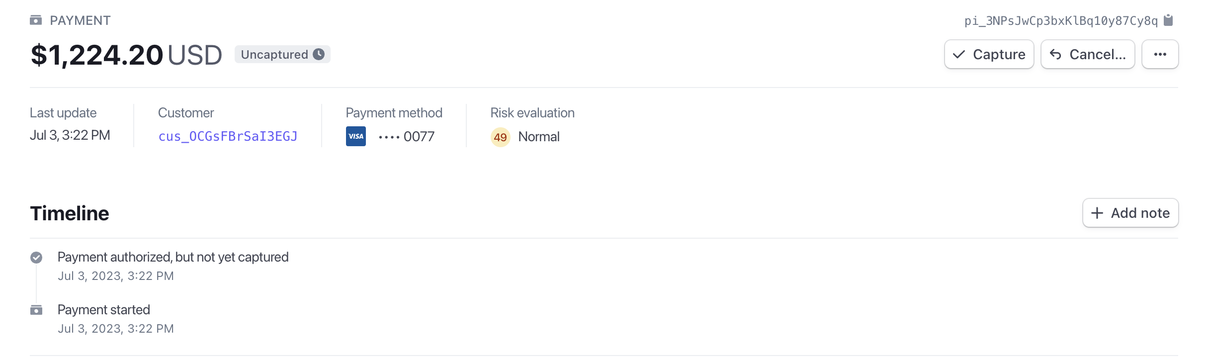Screen dimensions: 1209x362
Task: Click the Payment started timeline icon
Action: coord(36,310)
